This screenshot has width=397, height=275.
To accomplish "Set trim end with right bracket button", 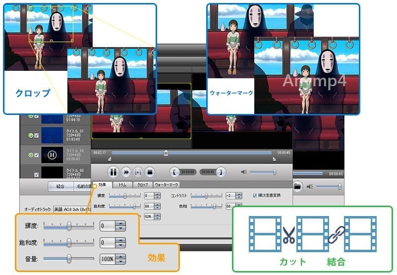I will point(221,172).
